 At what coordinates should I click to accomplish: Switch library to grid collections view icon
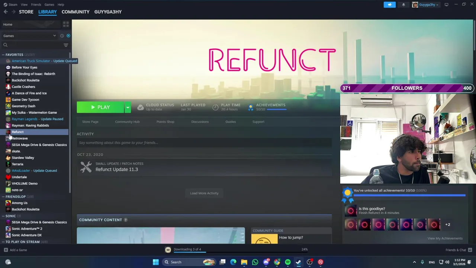[66, 24]
